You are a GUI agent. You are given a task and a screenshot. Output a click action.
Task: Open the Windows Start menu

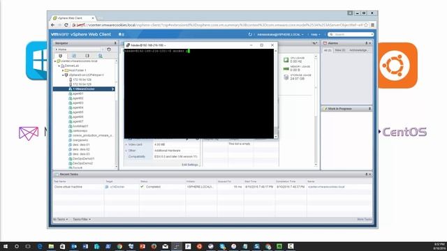point(6,246)
